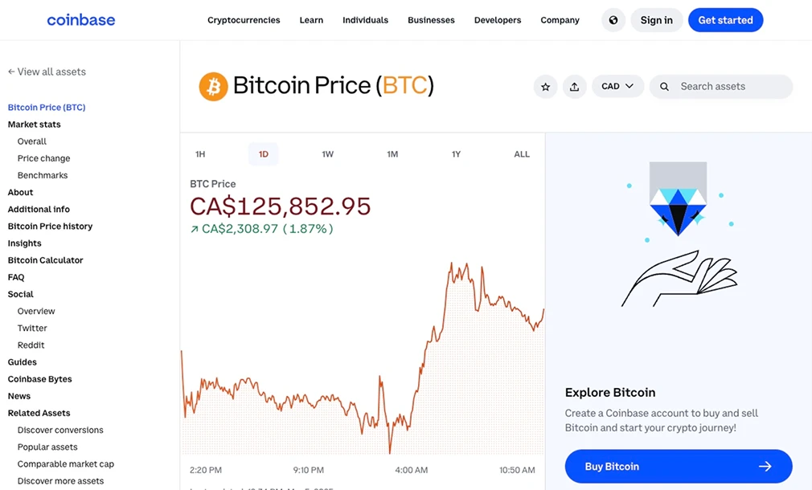Click the Coinbase logo

click(x=80, y=19)
